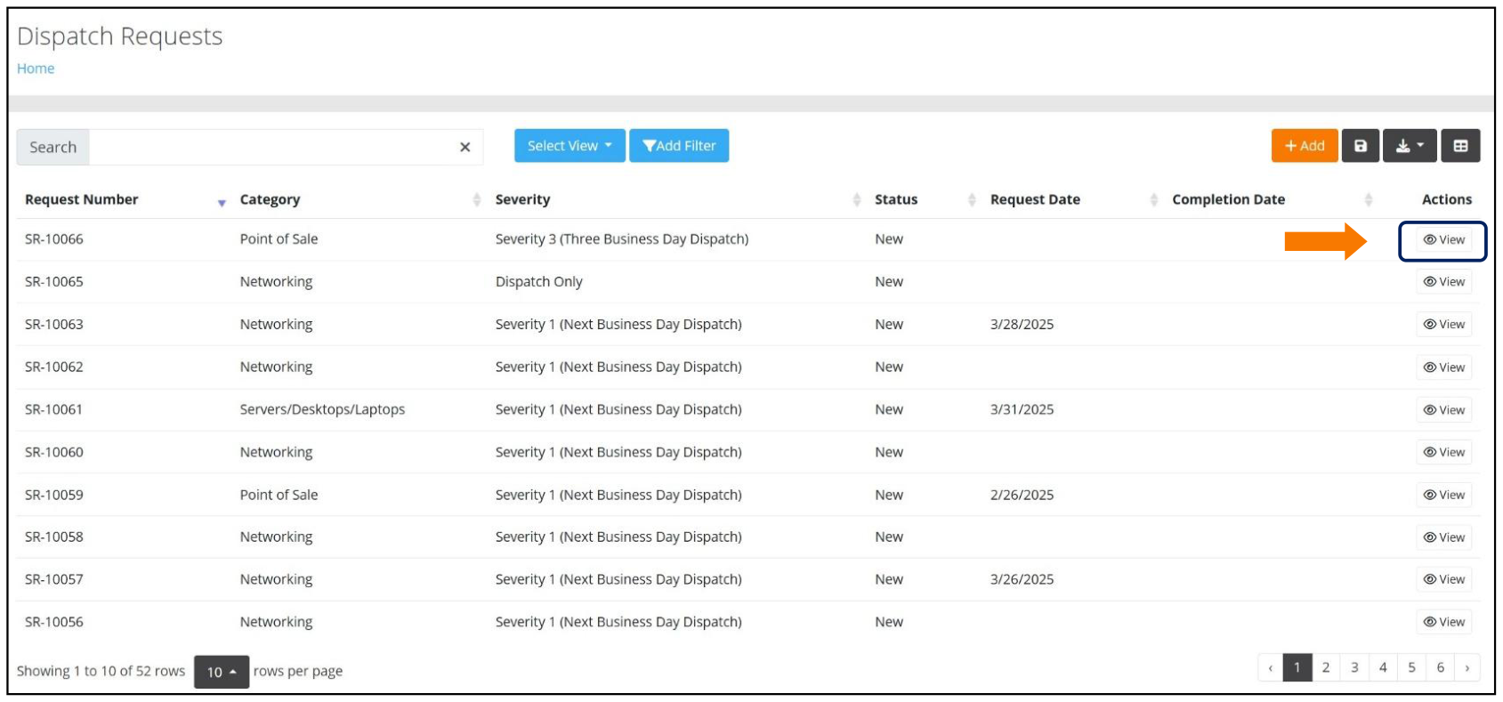The image size is (1503, 702).
Task: Click request date 3/28/2025
Action: [1022, 325]
